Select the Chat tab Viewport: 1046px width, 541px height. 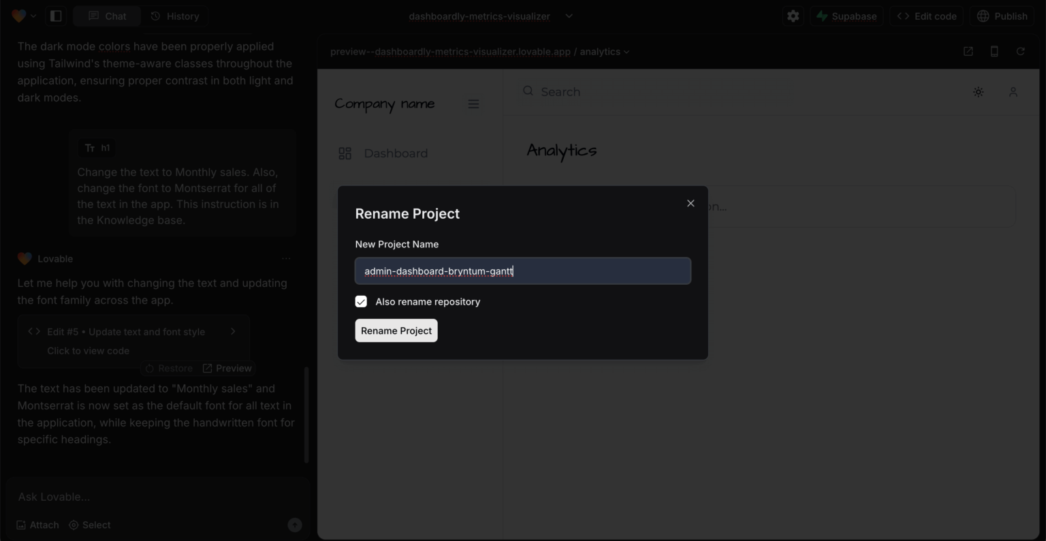pyautogui.click(x=106, y=16)
